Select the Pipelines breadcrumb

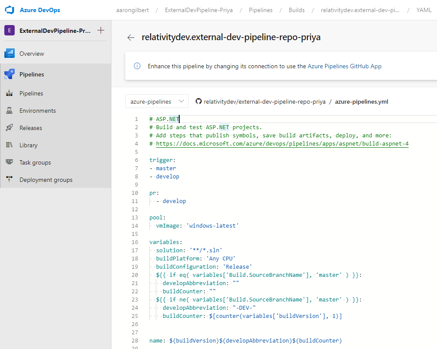click(260, 10)
